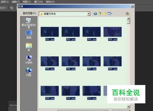Click the file name label 001.jpg
This screenshot has width=153, height=111.
[x=50, y=39]
